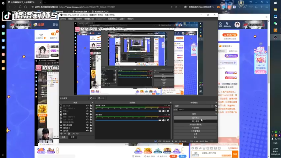Click the 时长 duration spinner arrows
The width and height of the screenshot is (281, 158).
(216, 110)
